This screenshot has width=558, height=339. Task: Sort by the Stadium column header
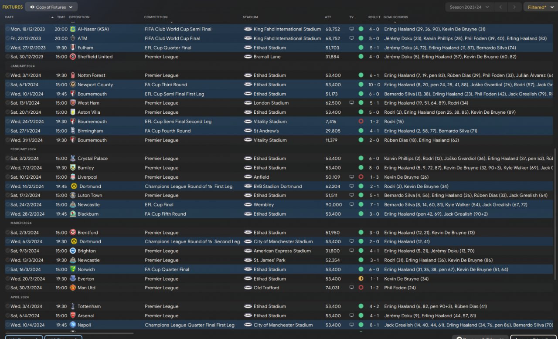coord(250,17)
